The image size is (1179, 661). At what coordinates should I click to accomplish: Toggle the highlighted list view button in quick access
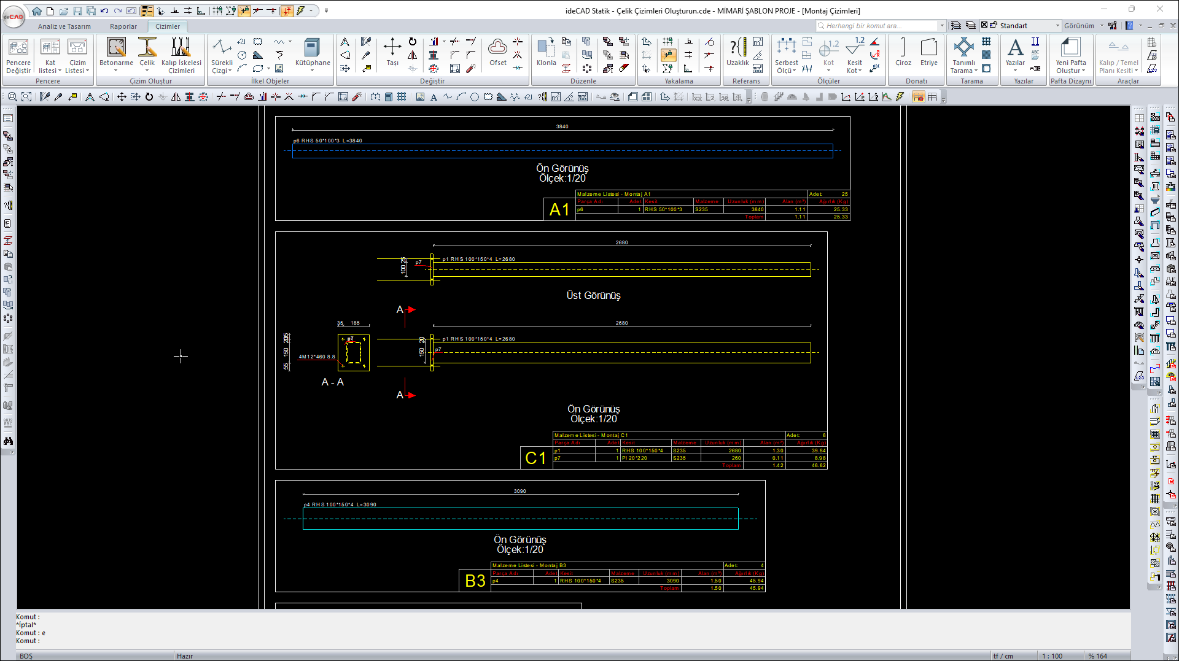147,10
